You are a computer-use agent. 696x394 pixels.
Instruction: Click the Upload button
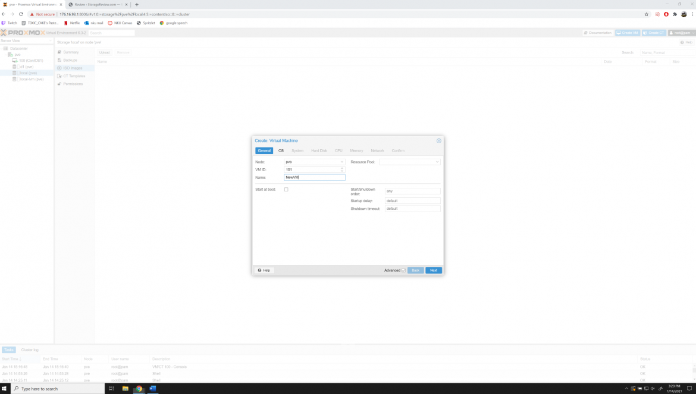tap(104, 52)
